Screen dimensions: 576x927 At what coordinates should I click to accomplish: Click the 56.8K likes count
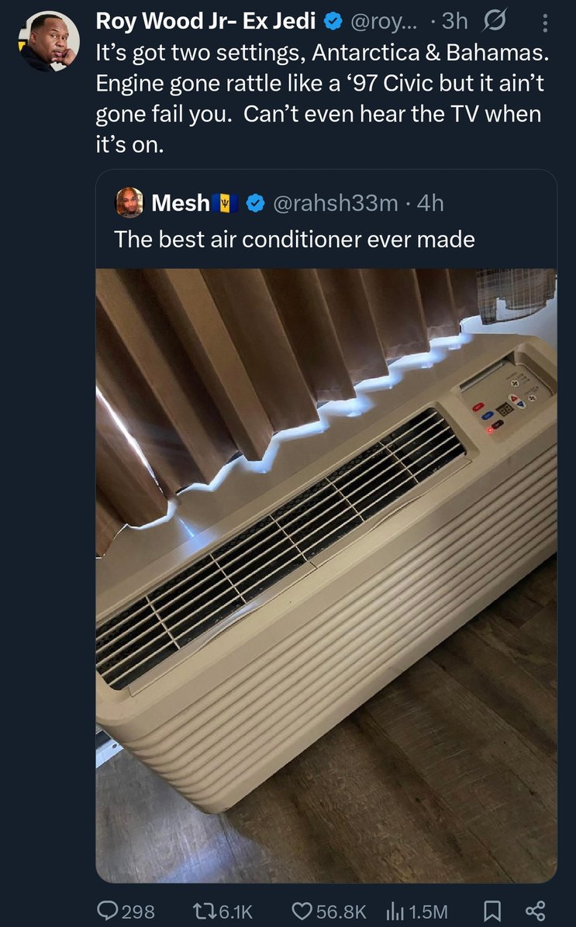click(x=341, y=911)
